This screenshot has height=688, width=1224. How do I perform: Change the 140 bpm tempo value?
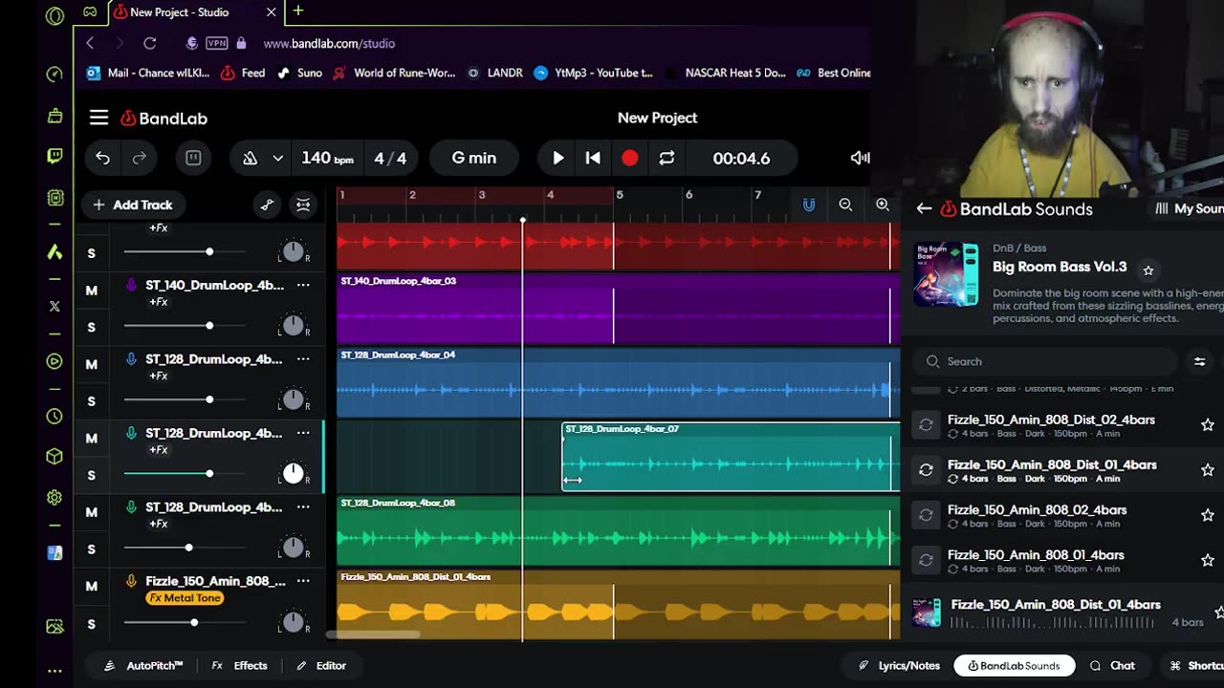327,158
